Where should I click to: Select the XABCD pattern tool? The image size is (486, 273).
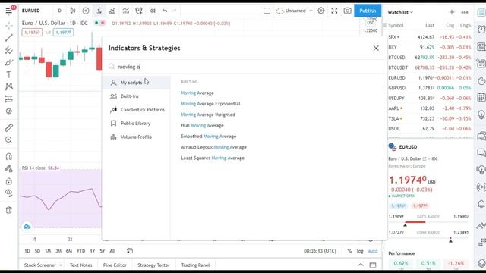pos(8,86)
